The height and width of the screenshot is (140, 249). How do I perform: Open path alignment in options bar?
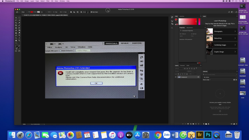click(x=74, y=12)
